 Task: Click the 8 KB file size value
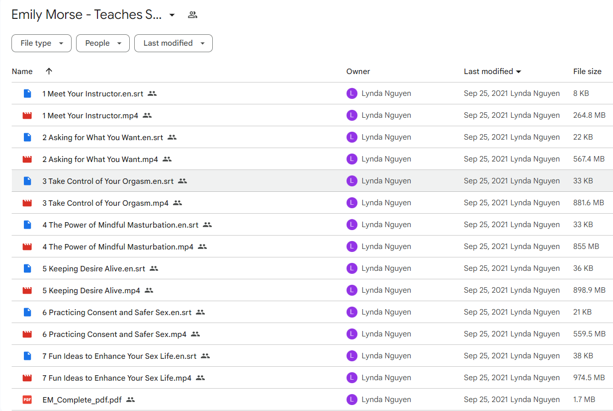coord(581,93)
